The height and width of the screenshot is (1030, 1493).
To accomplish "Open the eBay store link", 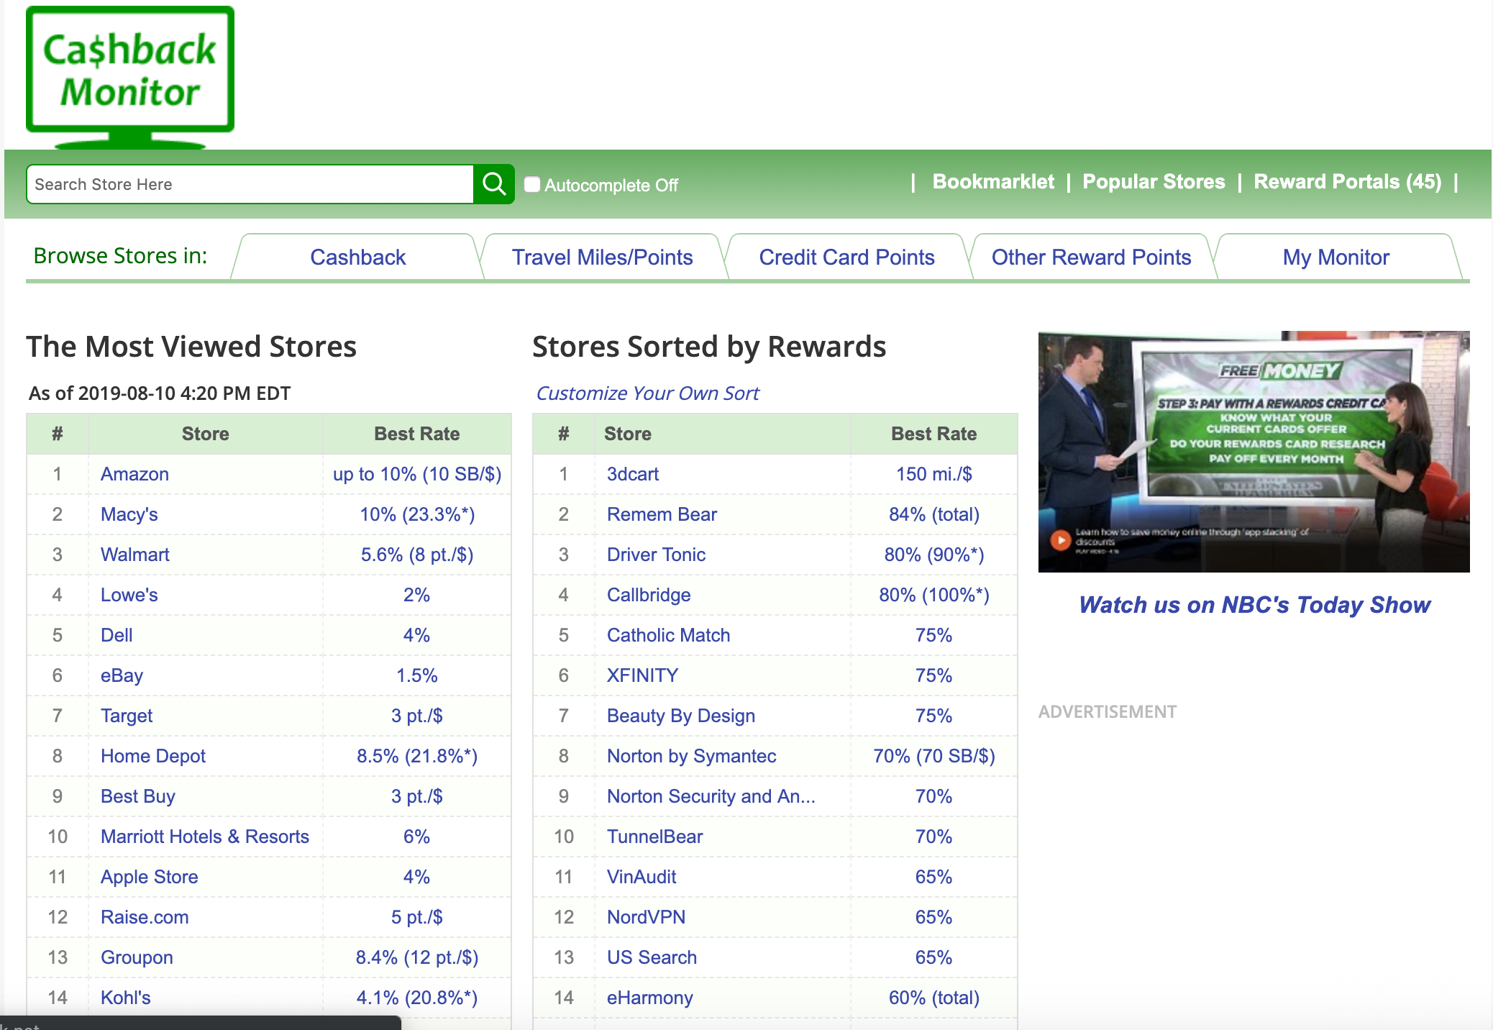I will click(x=122, y=675).
